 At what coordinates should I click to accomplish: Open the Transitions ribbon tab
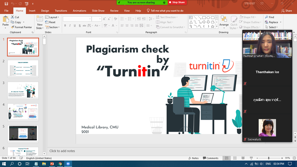pos(61,11)
